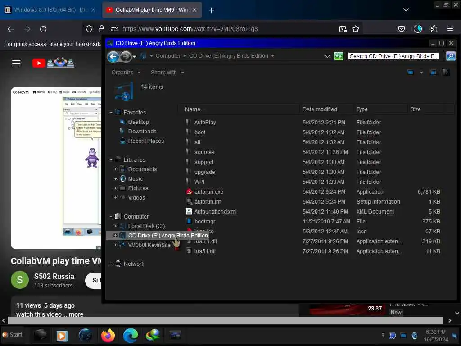Image resolution: width=461 pixels, height=346 pixels.
Task: Collapse the Libraries tree group
Action: pyautogui.click(x=111, y=160)
